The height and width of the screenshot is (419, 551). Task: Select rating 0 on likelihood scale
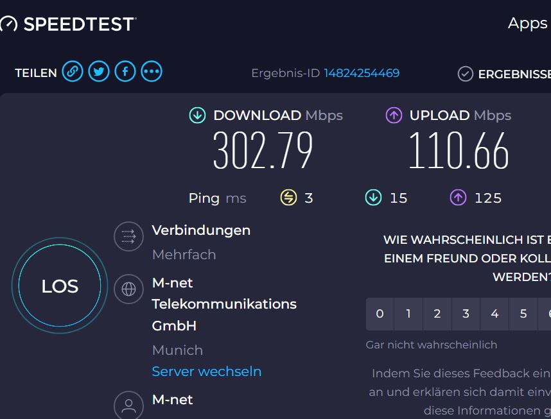click(x=380, y=314)
